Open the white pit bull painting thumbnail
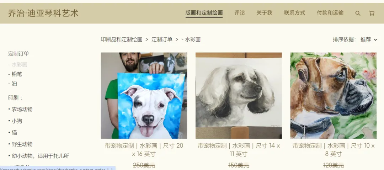Screen dimensions: 384x170 (144, 96)
